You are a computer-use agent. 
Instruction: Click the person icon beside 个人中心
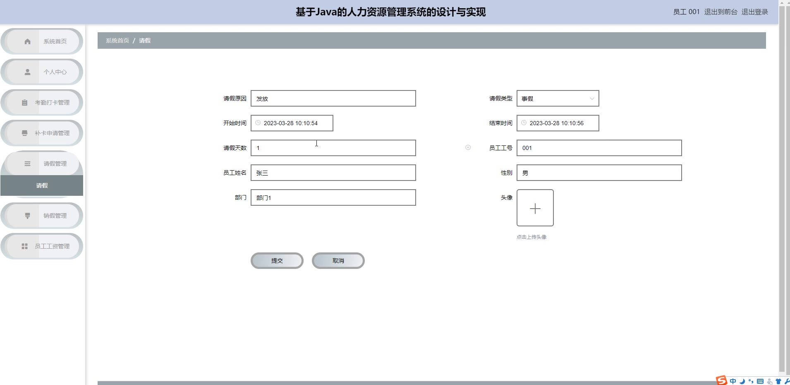(27, 72)
